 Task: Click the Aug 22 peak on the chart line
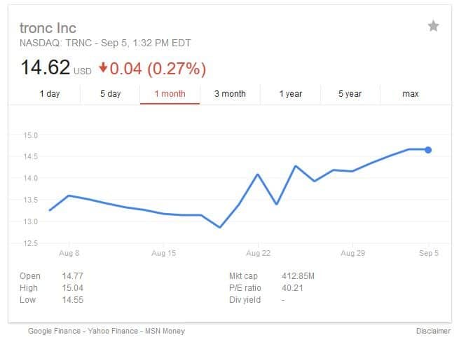(x=258, y=175)
